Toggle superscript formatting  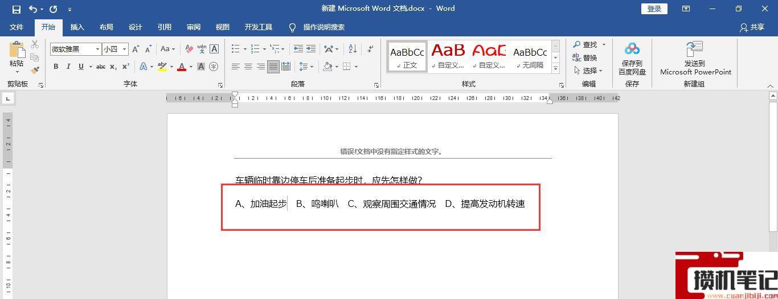(126, 67)
